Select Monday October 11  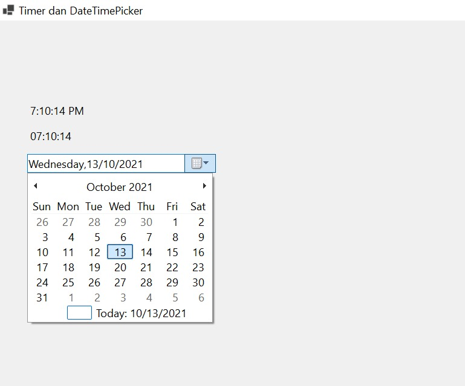point(68,252)
